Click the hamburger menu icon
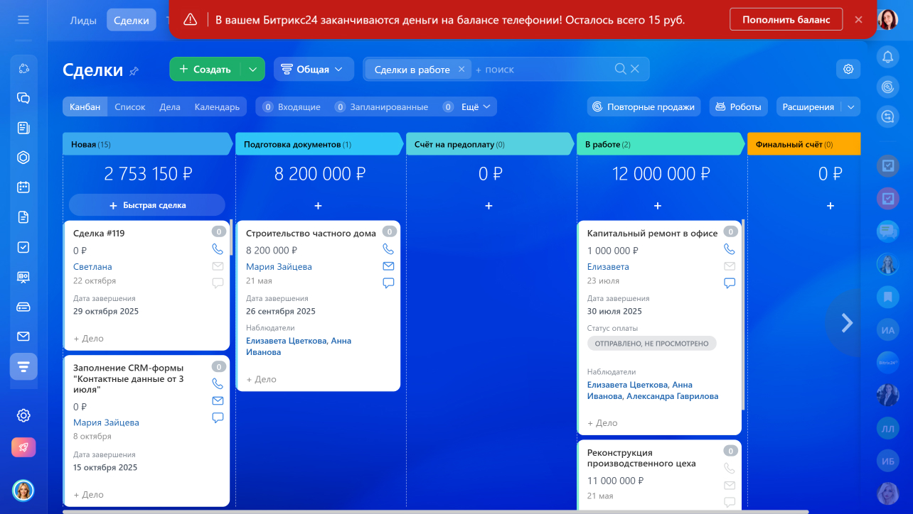Viewport: 913px width, 514px height. click(x=23, y=20)
